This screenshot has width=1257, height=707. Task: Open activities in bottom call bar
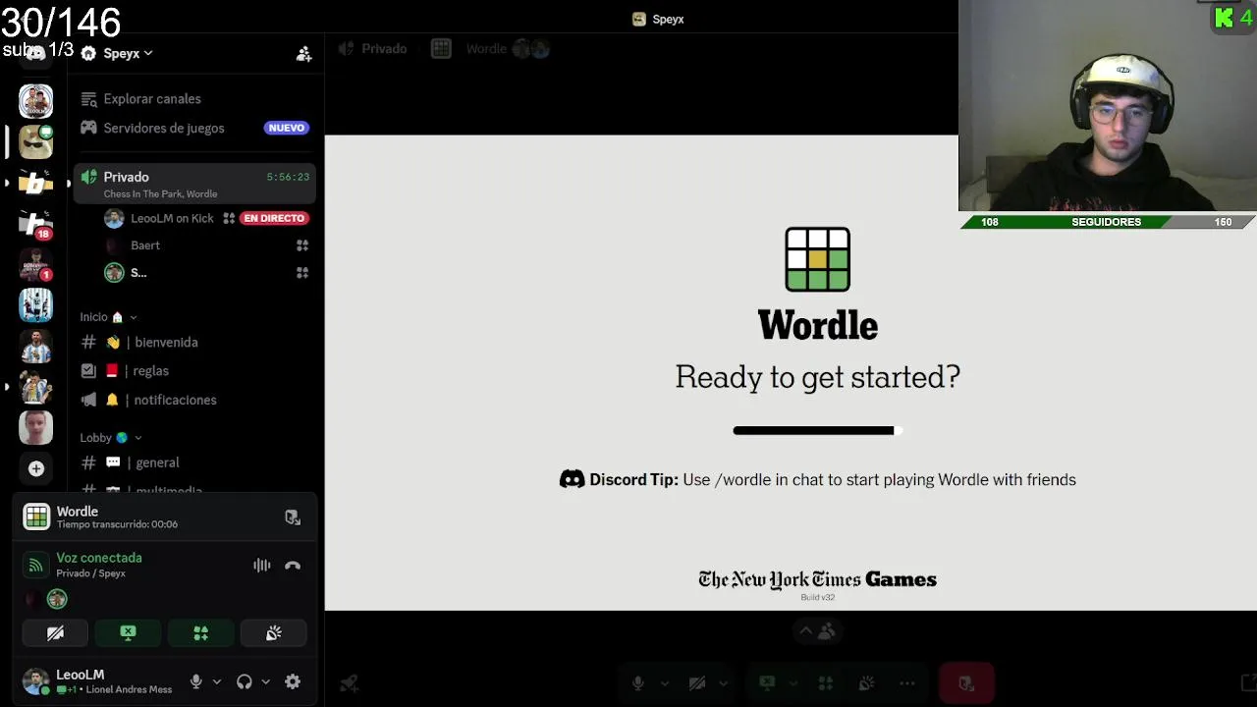(825, 683)
